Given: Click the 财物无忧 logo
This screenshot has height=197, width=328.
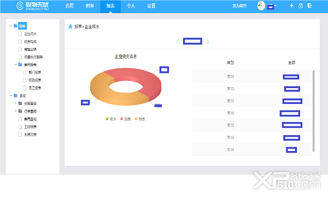Looking at the screenshot, I should pyautogui.click(x=32, y=5).
